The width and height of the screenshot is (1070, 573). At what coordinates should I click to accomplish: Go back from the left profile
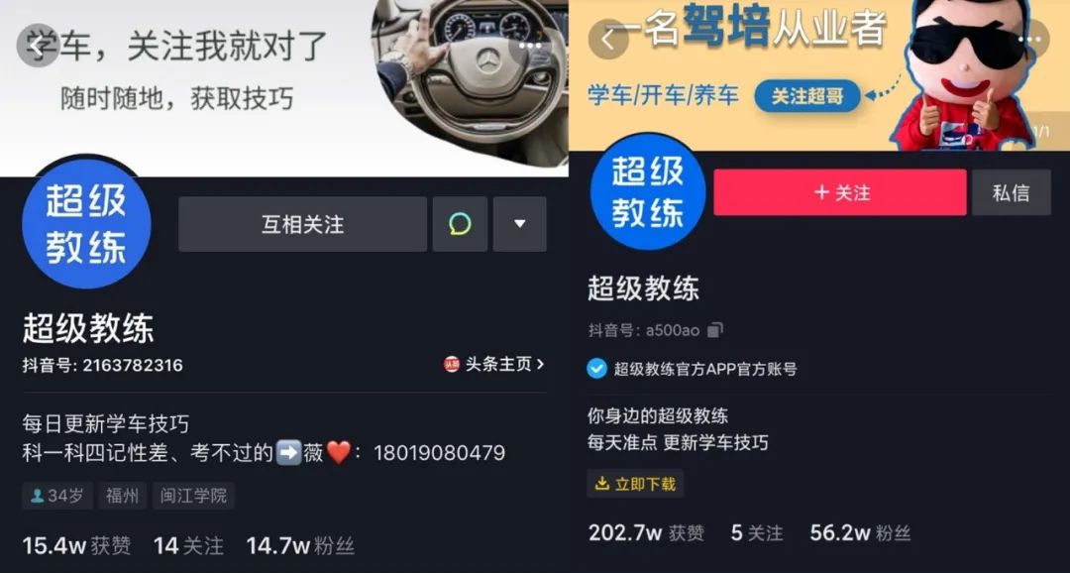pos(37,46)
